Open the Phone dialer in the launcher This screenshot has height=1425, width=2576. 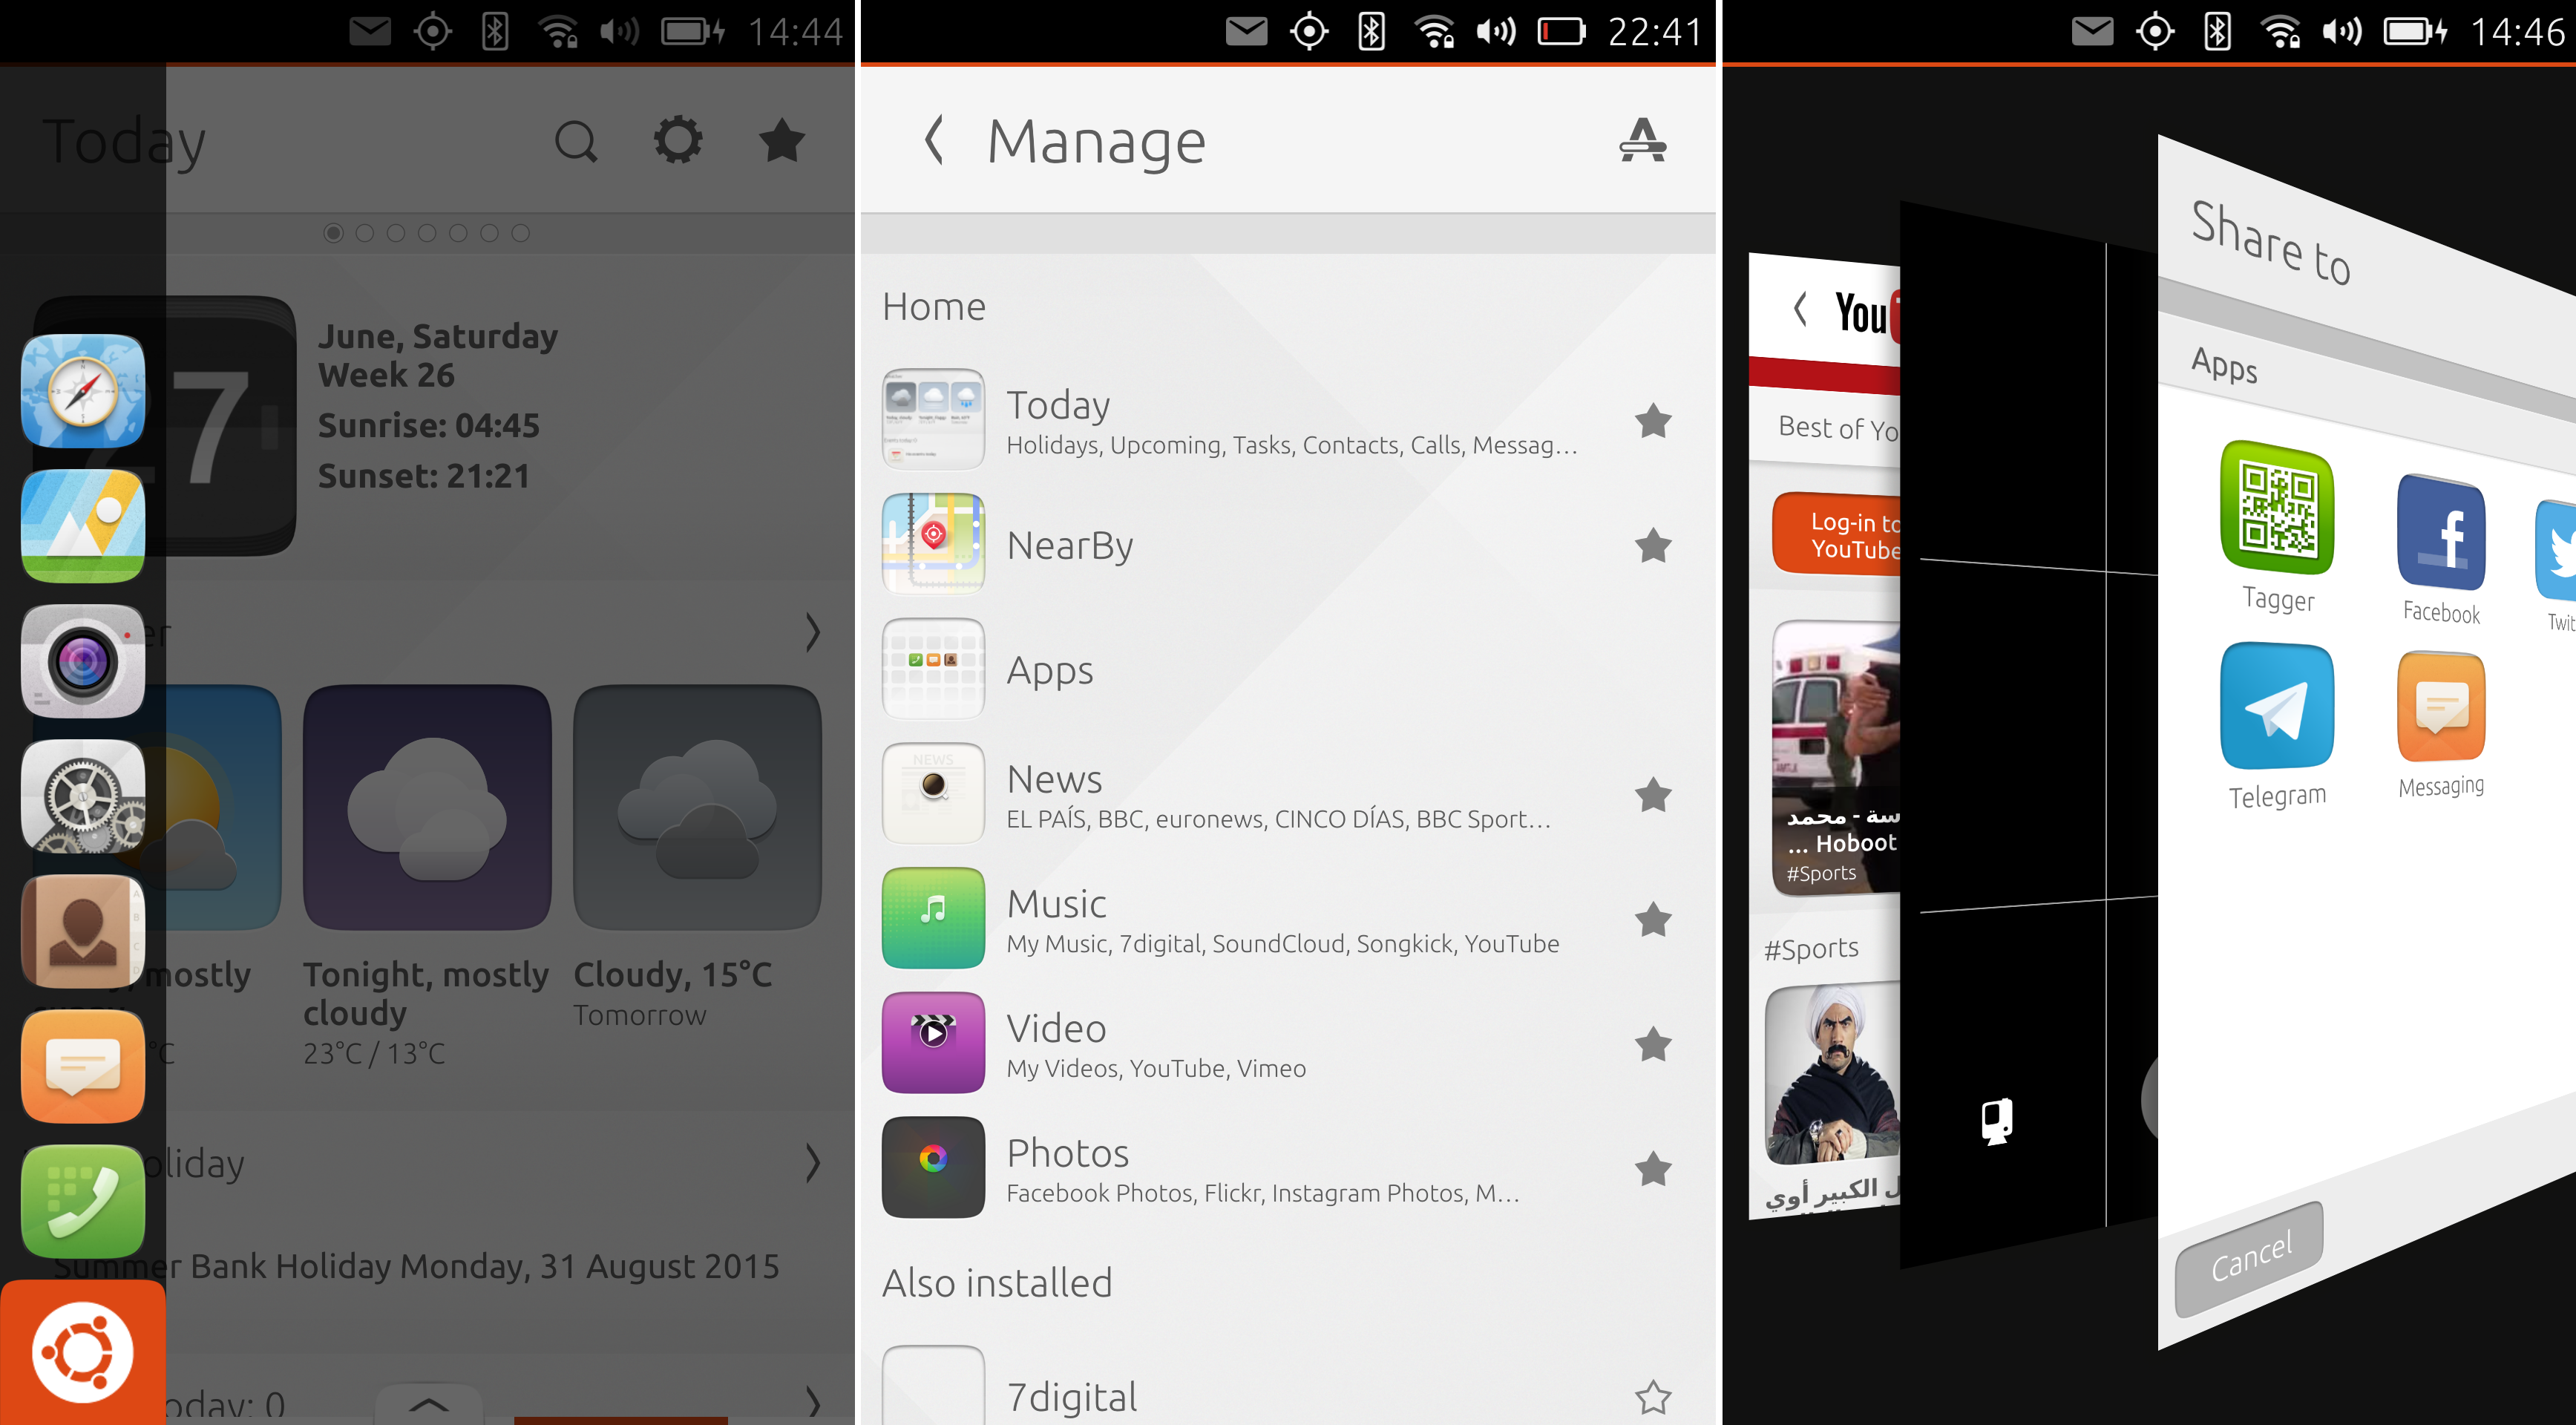coord(83,1201)
